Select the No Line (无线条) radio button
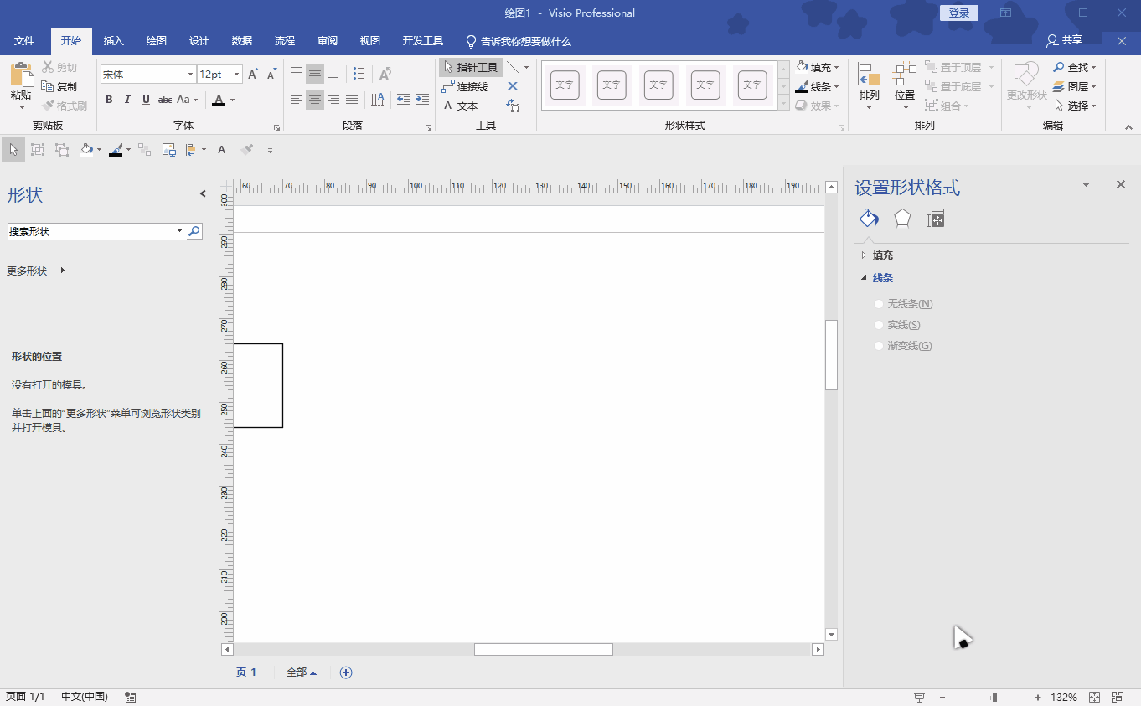This screenshot has height=706, width=1141. click(x=879, y=304)
